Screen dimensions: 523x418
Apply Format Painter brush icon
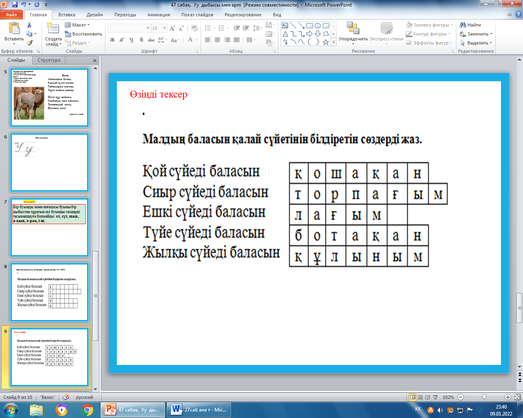[x=29, y=42]
